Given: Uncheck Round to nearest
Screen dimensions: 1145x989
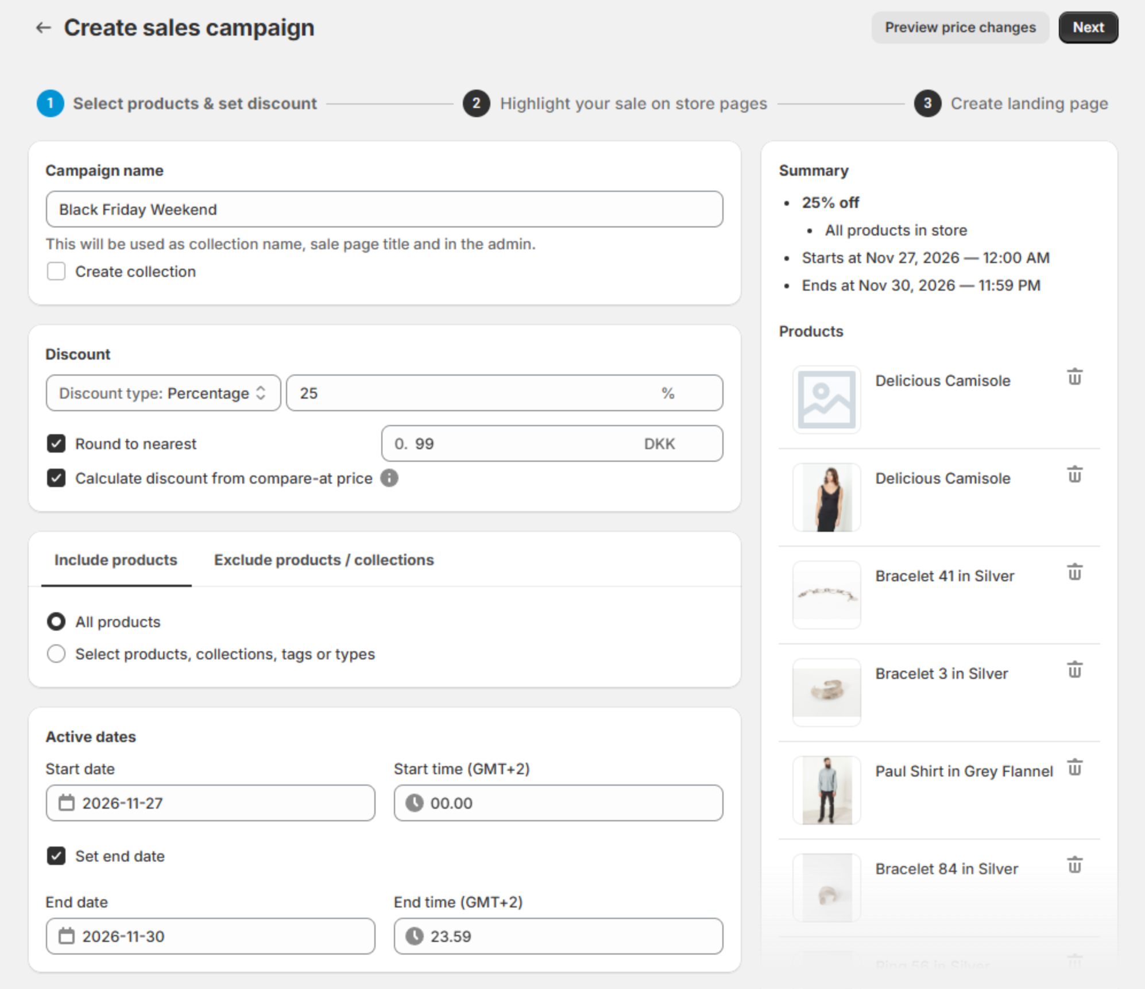Looking at the screenshot, I should pyautogui.click(x=56, y=443).
